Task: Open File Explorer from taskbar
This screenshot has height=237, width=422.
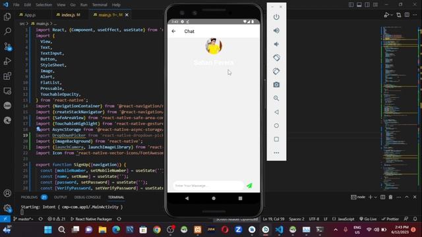Action: [x=103, y=230]
